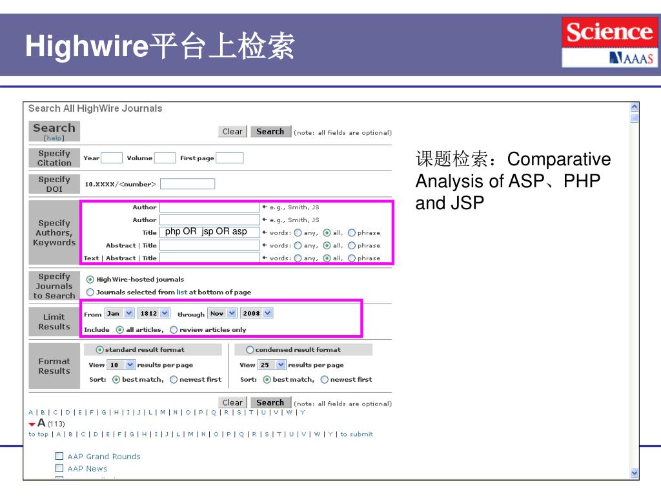Click the bottom Clear button
The width and height of the screenshot is (661, 496).
pyautogui.click(x=232, y=403)
